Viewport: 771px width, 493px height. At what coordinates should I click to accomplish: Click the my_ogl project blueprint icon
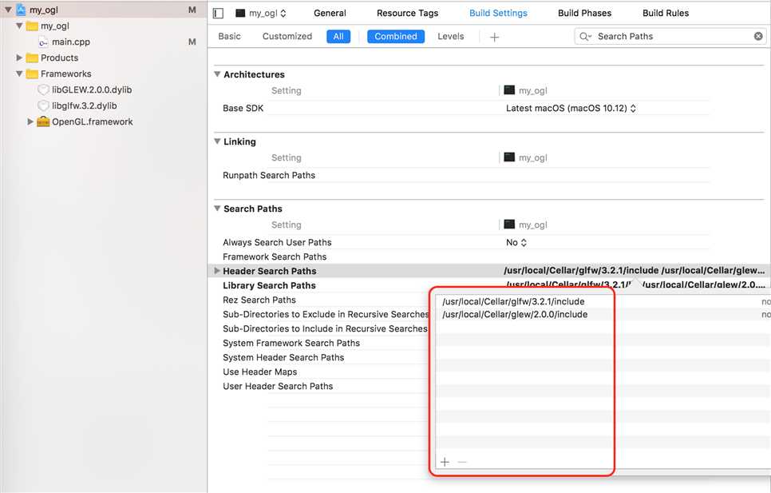21,10
